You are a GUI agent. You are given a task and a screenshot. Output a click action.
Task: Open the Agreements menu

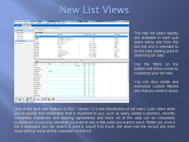tap(38, 24)
